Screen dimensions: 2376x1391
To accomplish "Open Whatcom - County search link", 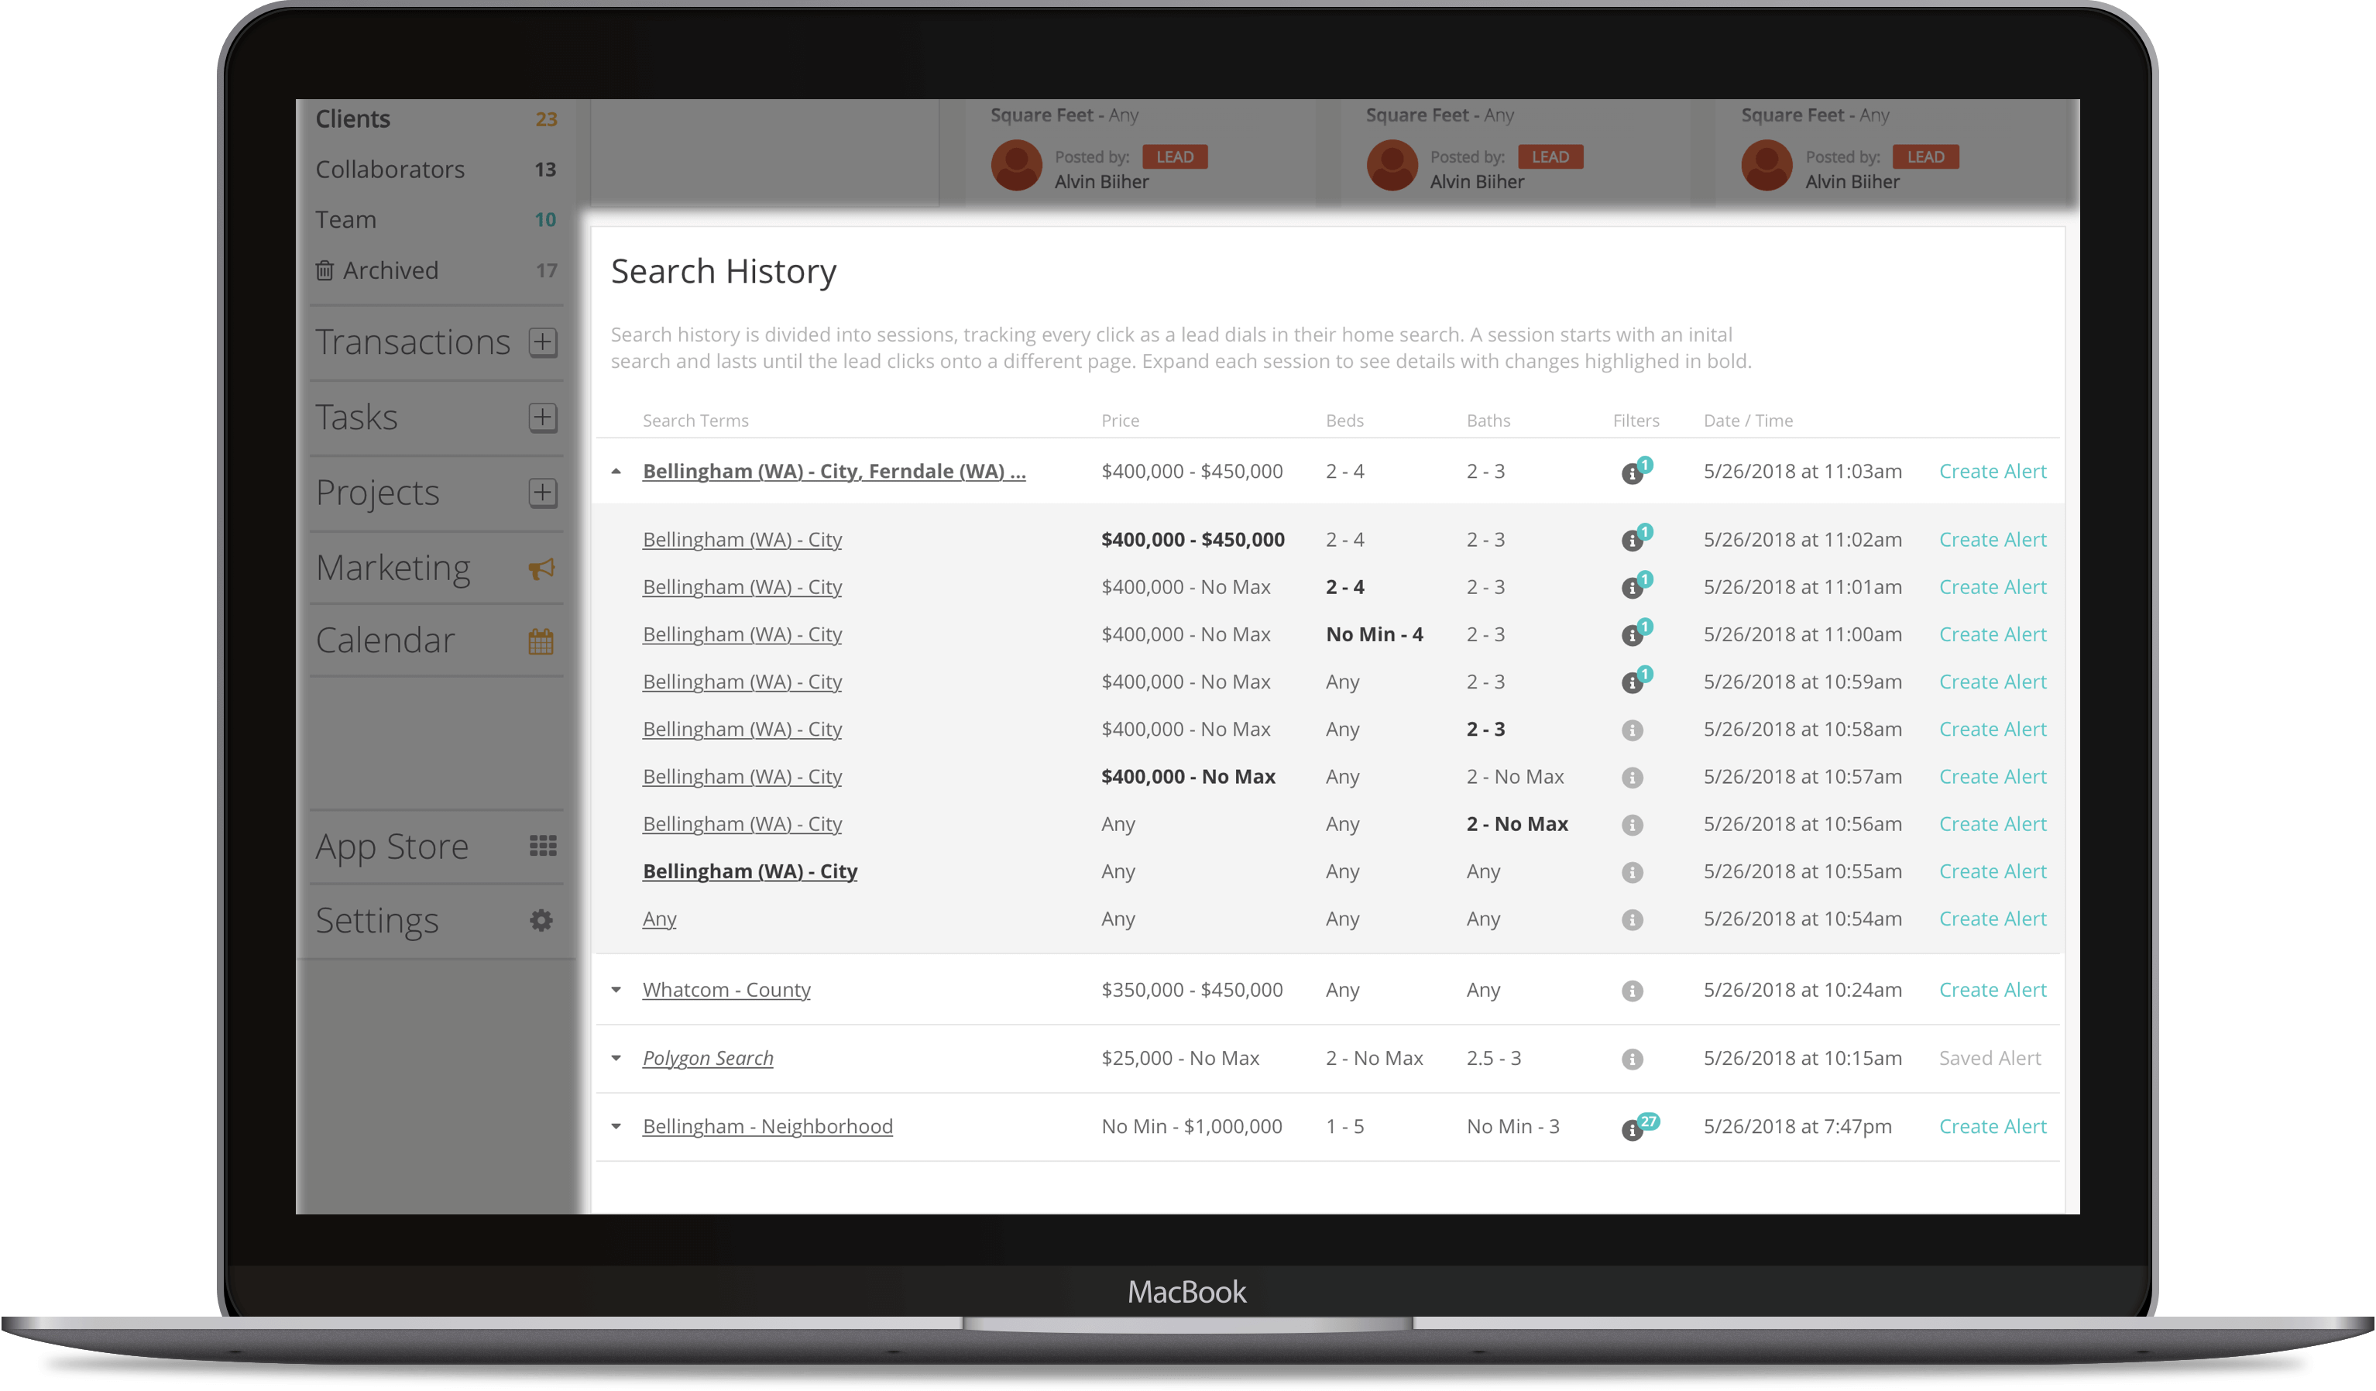I will [x=726, y=991].
